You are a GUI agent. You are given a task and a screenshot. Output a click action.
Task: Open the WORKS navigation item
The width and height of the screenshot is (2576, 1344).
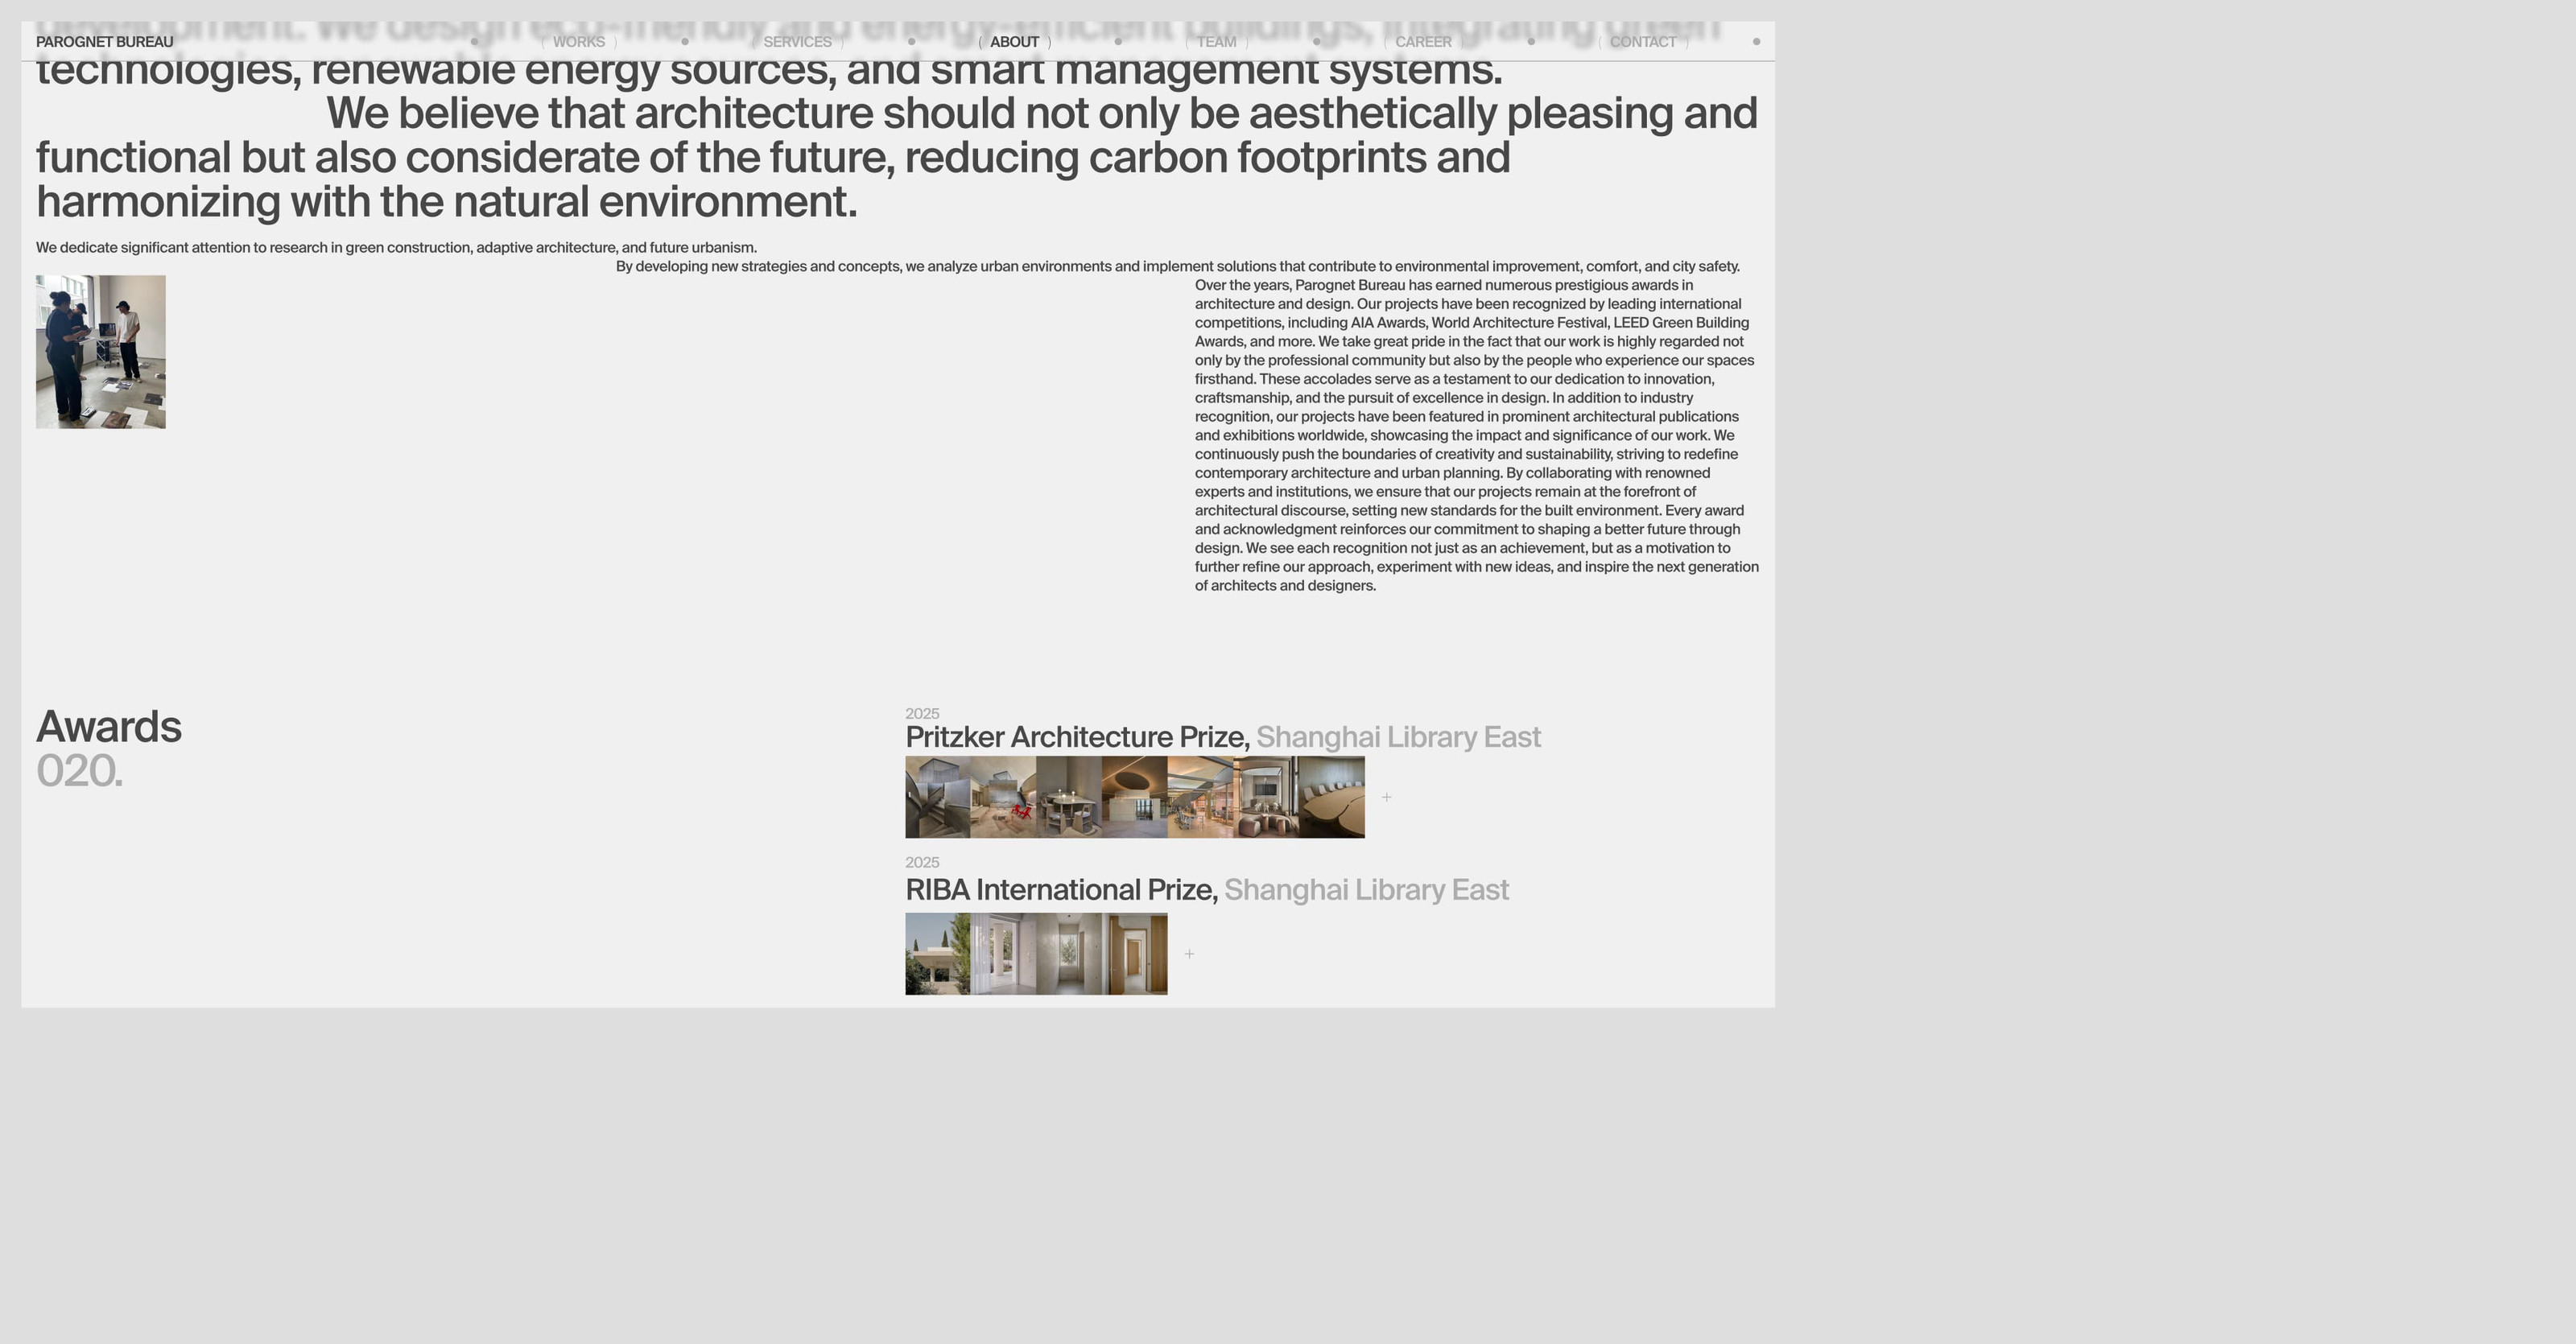coord(578,42)
